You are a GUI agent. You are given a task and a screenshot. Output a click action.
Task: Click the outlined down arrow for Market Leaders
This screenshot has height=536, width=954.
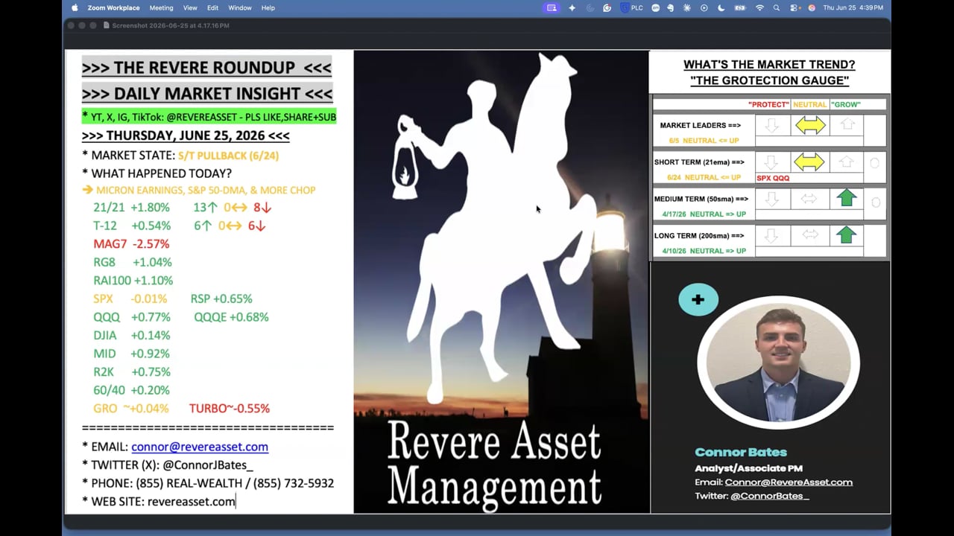point(772,126)
